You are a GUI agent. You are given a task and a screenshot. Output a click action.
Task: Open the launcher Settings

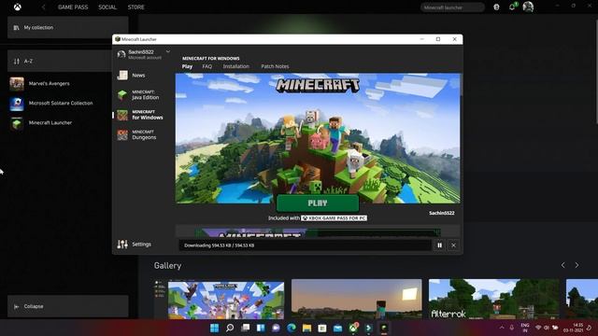[134, 245]
